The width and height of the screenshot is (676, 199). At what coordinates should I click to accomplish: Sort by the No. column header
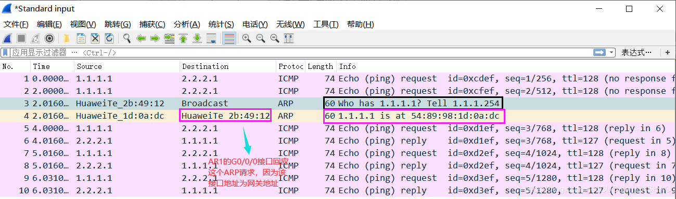pos(15,66)
